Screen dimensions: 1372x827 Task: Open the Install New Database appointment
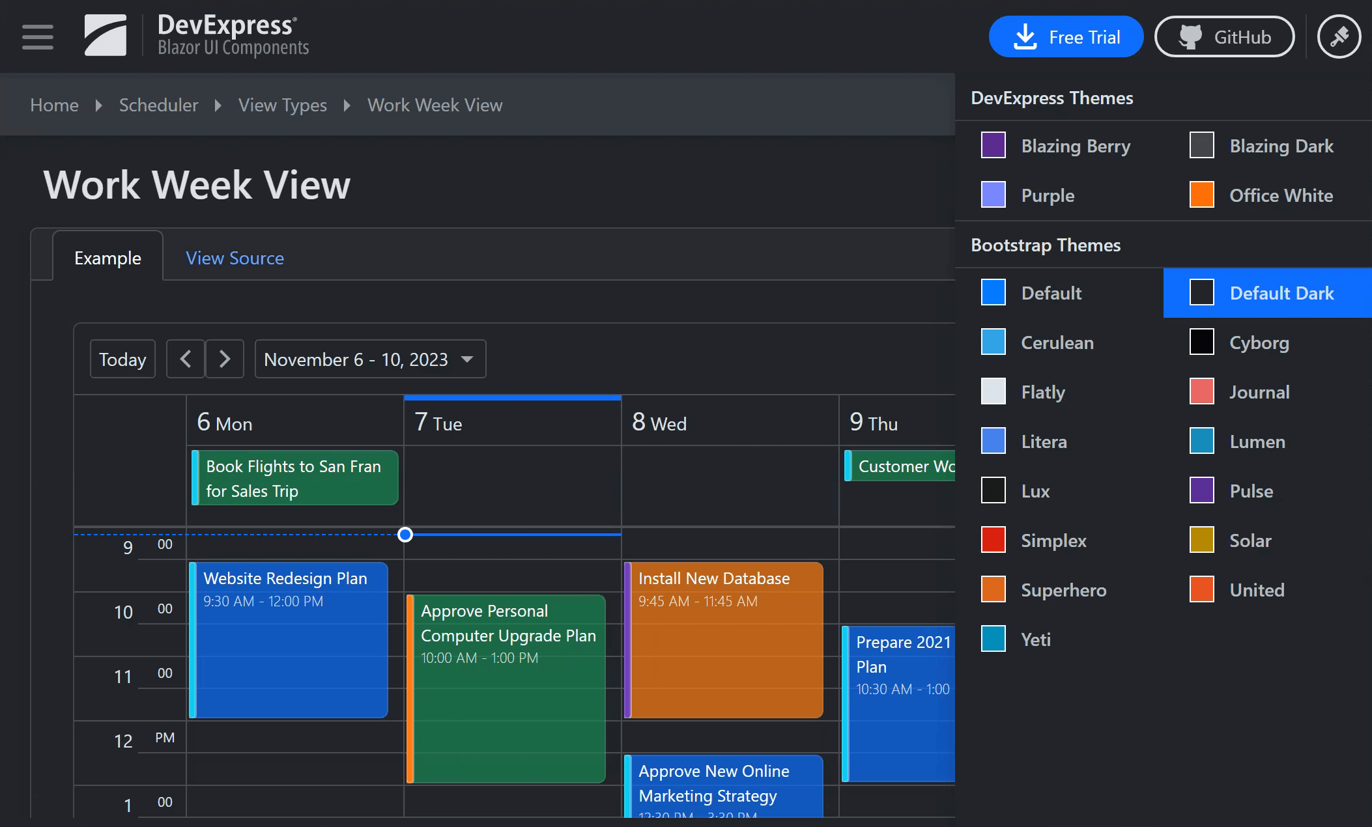[x=723, y=638]
